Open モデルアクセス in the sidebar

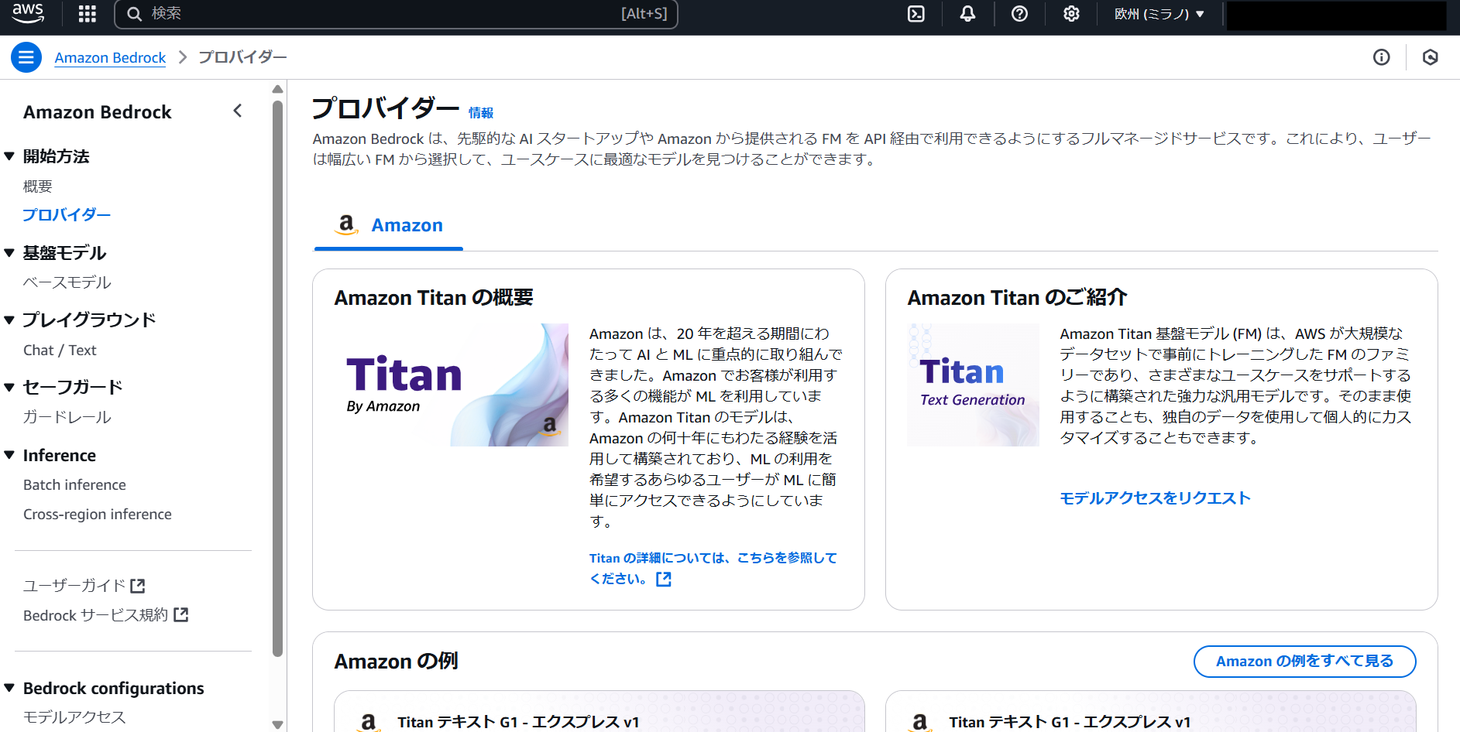74,717
